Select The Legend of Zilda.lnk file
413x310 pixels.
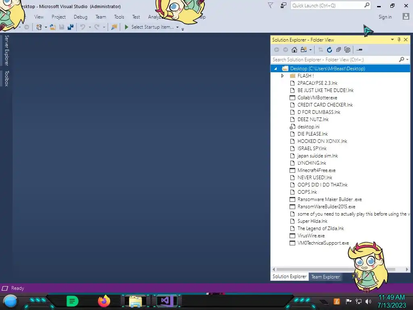(321, 228)
